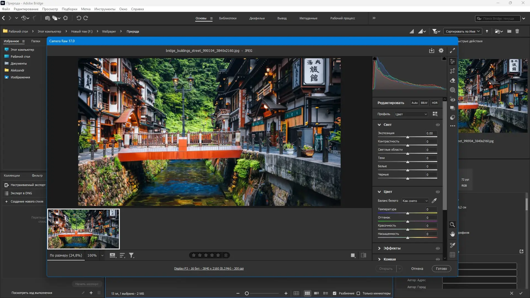Open the Healing tool
The width and height of the screenshot is (530, 298).
pos(452,80)
